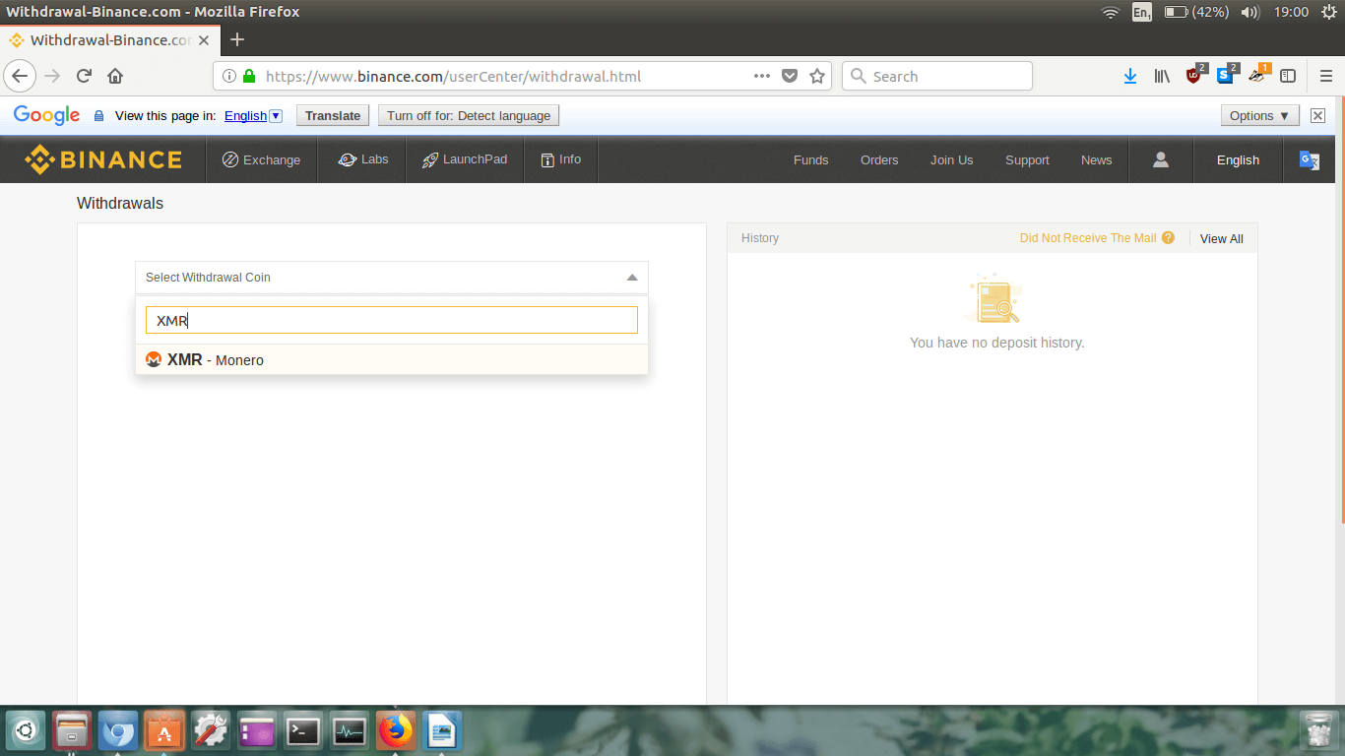Screen dimensions: 1345x756
Task: Click the Translate button
Action: tap(333, 115)
